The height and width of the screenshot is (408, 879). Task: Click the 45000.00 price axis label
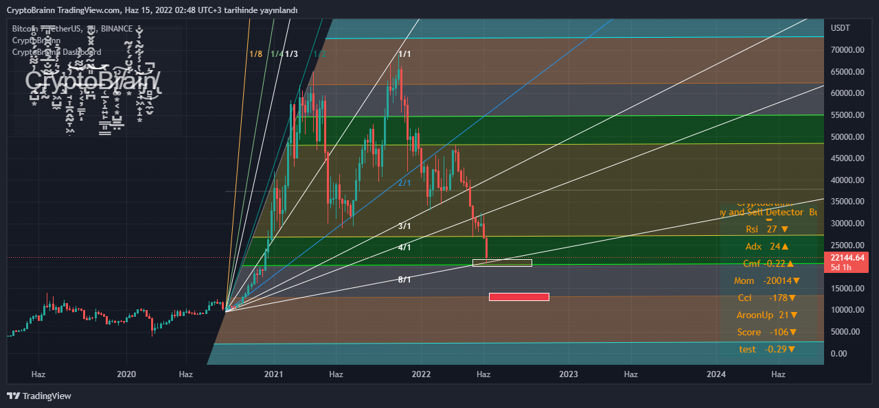[847, 158]
